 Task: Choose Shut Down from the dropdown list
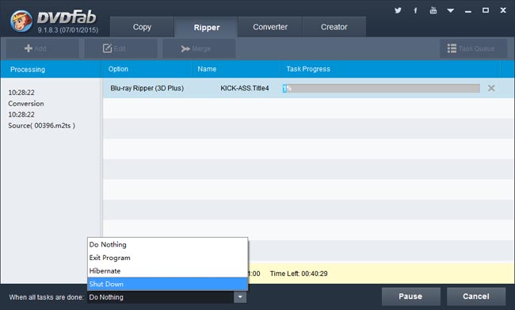pos(167,284)
